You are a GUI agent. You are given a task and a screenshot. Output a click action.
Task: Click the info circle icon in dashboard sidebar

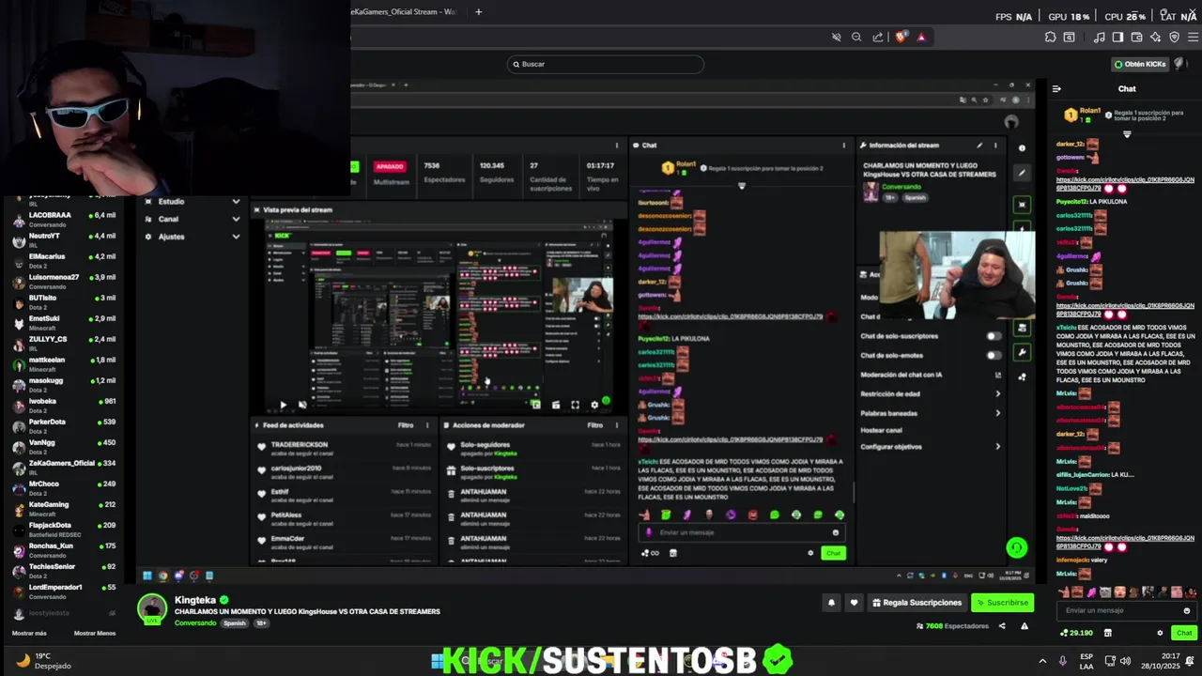[x=1023, y=148]
